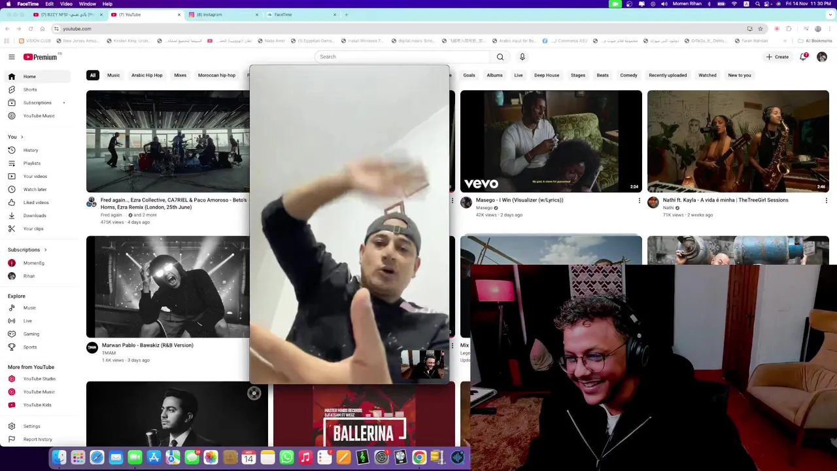Open Finder from the Dock

[x=59, y=458]
